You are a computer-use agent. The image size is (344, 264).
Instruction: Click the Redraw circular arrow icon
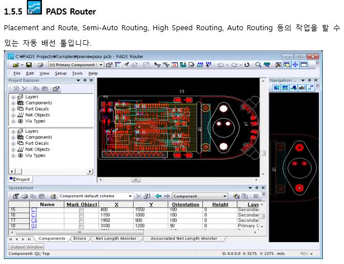coord(247,65)
